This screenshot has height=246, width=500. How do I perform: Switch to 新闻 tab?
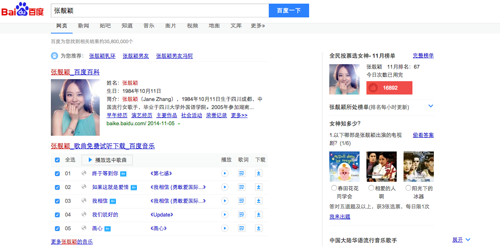click(84, 26)
